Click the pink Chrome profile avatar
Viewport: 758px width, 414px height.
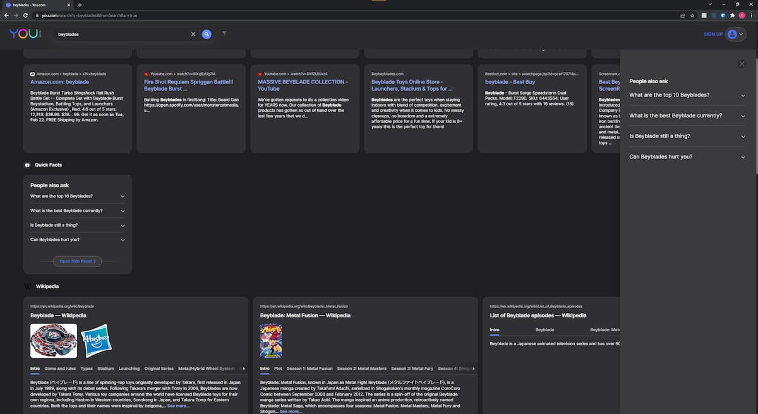click(742, 15)
